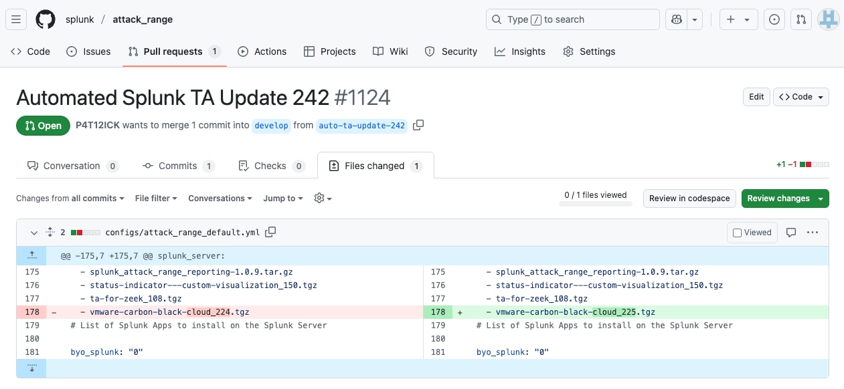Open user profile avatar menu
844x389 pixels.
pyautogui.click(x=829, y=19)
